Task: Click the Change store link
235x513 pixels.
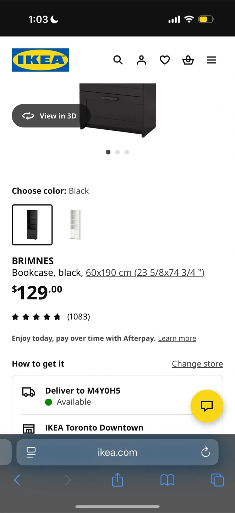Action: (x=197, y=364)
